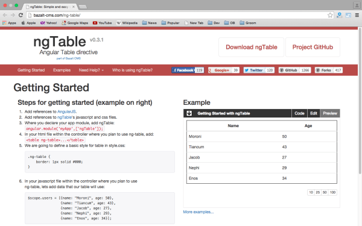Set page size to 25
The image size is (362, 226).
click(x=318, y=192)
